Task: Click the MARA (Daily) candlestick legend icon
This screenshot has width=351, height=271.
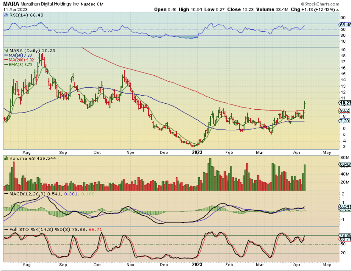Action: pyautogui.click(x=6, y=51)
